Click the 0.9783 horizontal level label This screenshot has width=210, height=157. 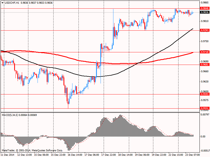[205, 30]
